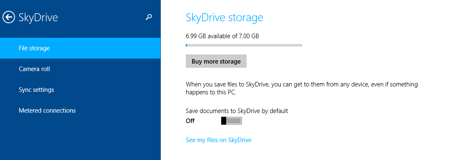Click the Save documents to SkyDrive label
The width and height of the screenshot is (474, 160).
click(237, 111)
